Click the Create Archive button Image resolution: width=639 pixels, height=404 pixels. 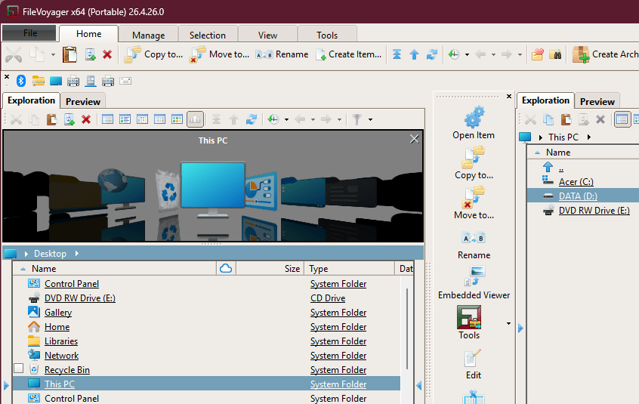point(605,54)
